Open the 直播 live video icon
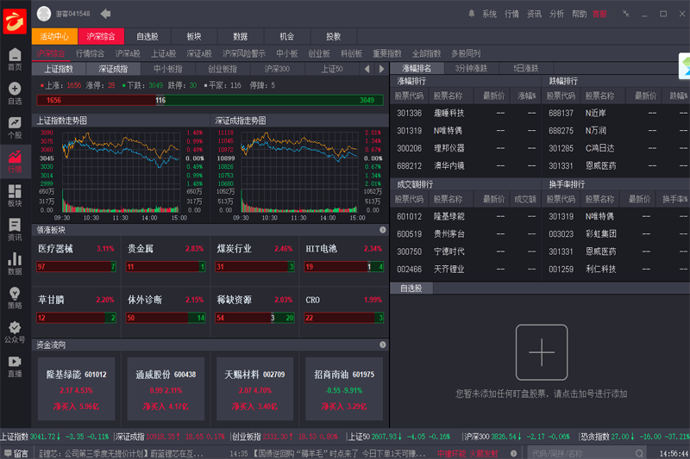Viewport: 690px width, 459px height. (15, 365)
